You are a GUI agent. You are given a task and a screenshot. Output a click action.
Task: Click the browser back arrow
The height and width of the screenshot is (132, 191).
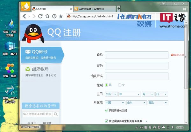coord(25,16)
